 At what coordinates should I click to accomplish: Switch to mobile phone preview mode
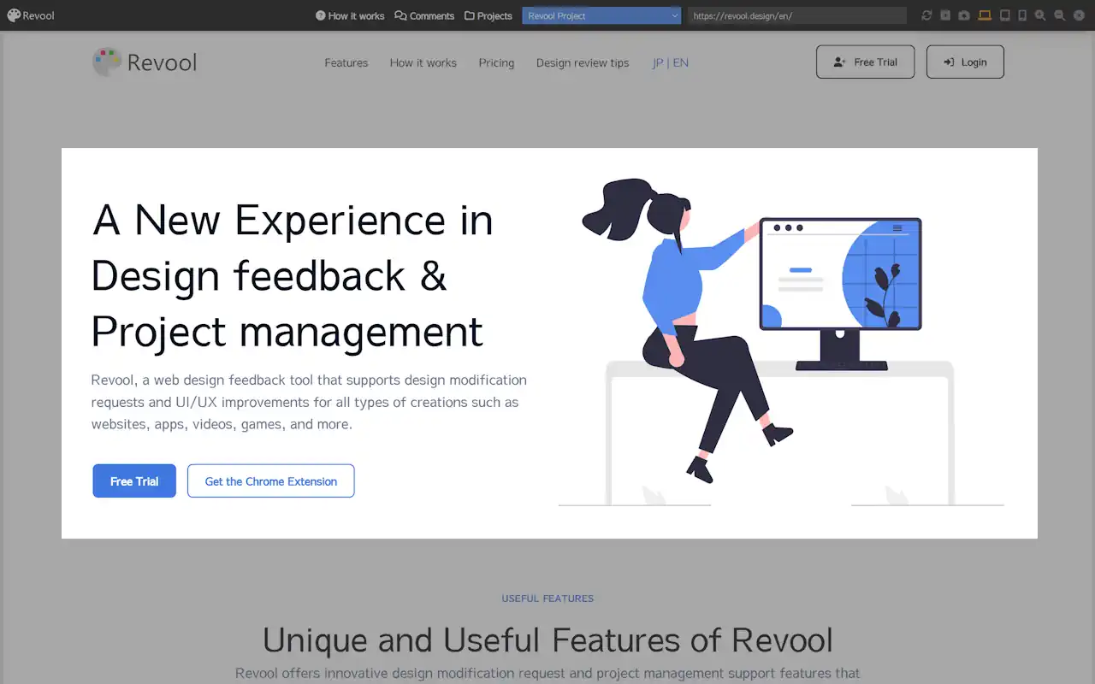[x=1021, y=15]
